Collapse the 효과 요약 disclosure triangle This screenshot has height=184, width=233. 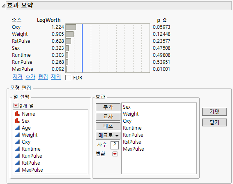3,6
